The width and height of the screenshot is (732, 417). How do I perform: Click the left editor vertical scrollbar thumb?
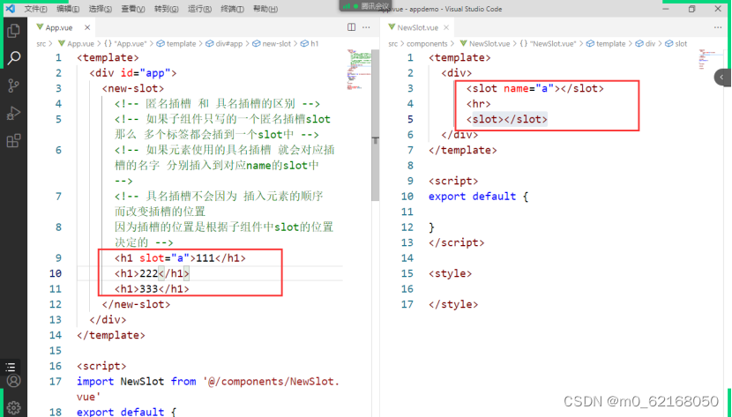[x=376, y=125]
